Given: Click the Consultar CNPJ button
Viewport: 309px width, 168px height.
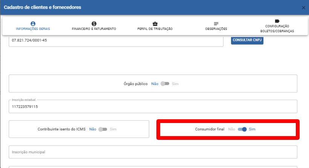Looking at the screenshot, I should 247,40.
